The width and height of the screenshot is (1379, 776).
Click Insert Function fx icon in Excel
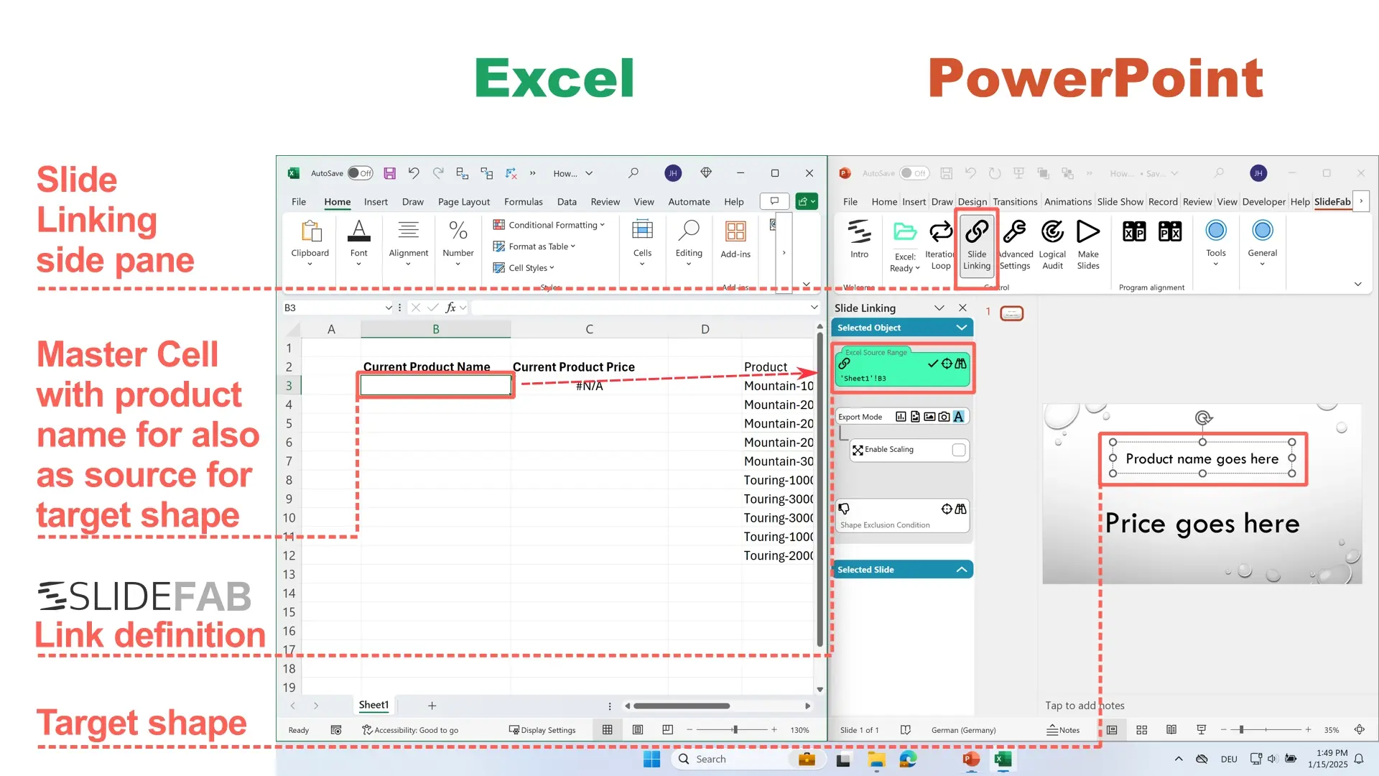click(x=450, y=308)
